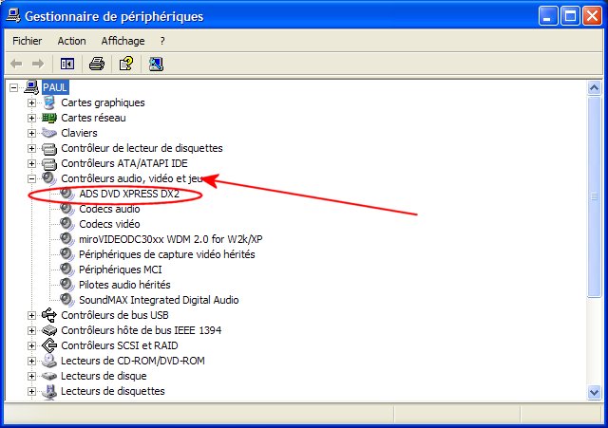This screenshot has width=608, height=428.
Task: Click the scrollbar up arrow
Action: [594, 88]
